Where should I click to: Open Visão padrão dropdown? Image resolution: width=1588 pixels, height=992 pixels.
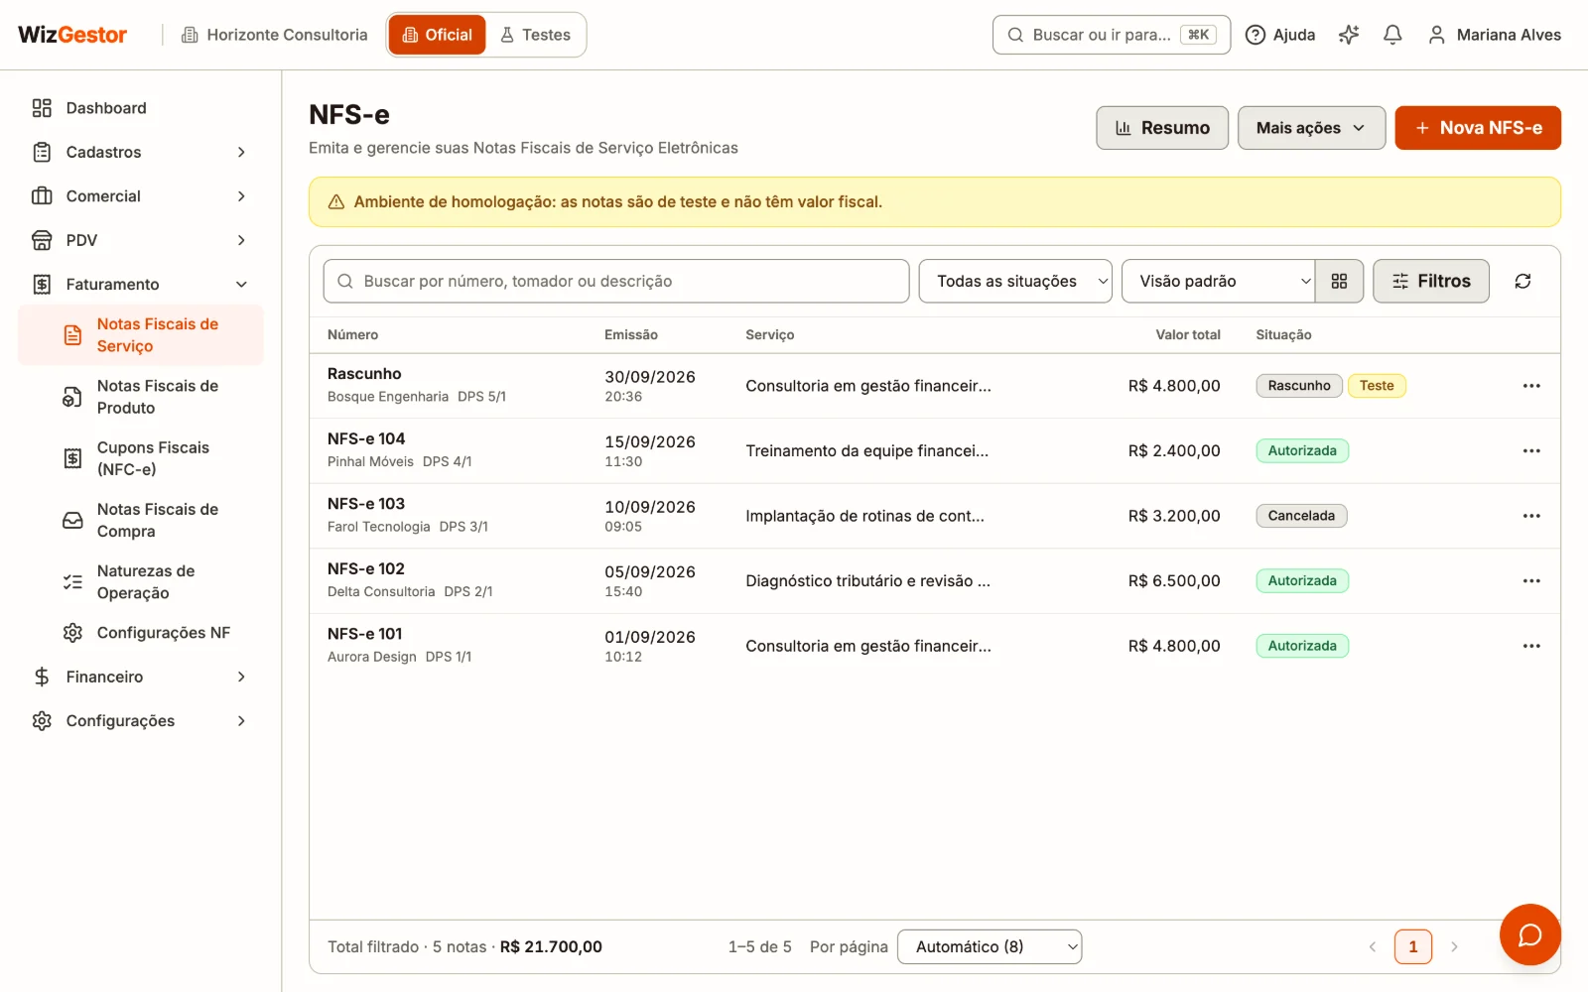tap(1218, 282)
